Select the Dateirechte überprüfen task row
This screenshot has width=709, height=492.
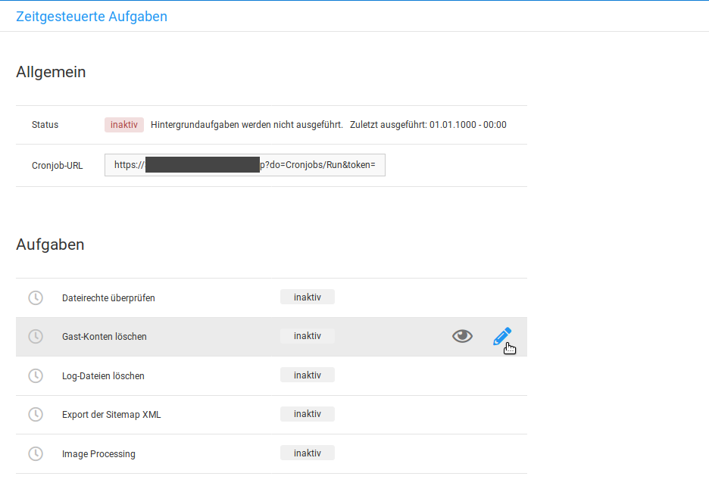pyautogui.click(x=108, y=298)
